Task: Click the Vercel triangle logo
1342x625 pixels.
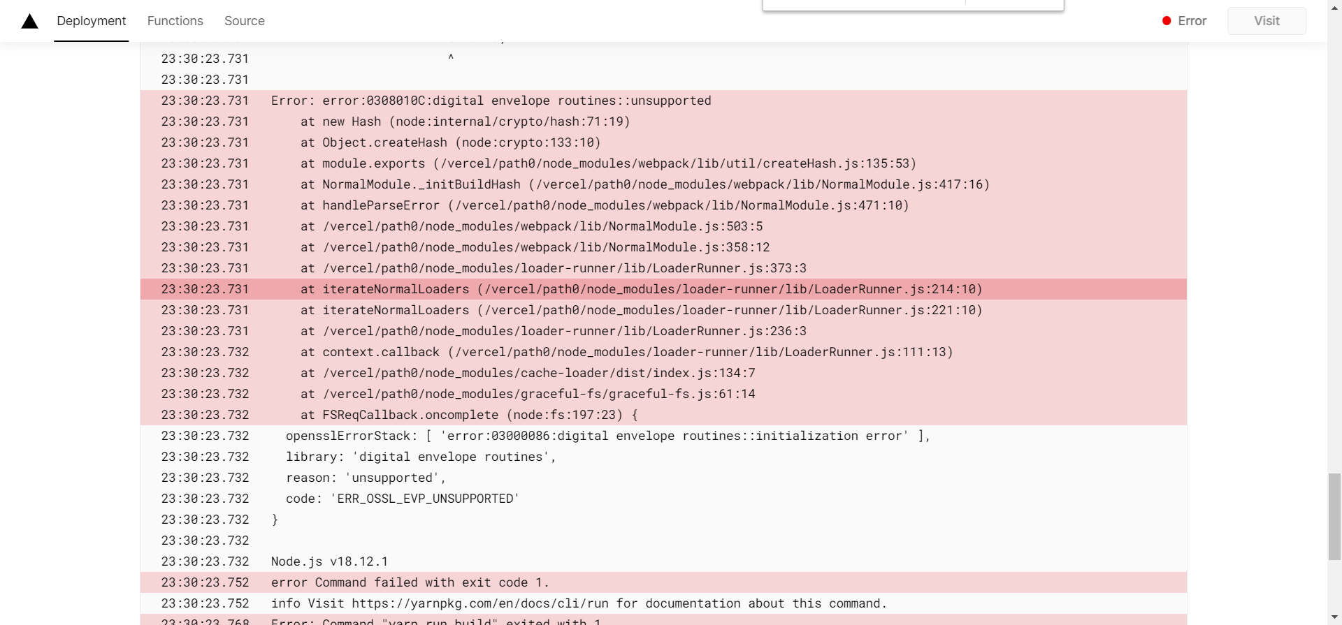Action: pos(29,21)
